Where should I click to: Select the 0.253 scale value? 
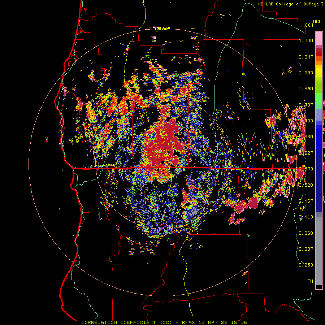pyautogui.click(x=306, y=265)
